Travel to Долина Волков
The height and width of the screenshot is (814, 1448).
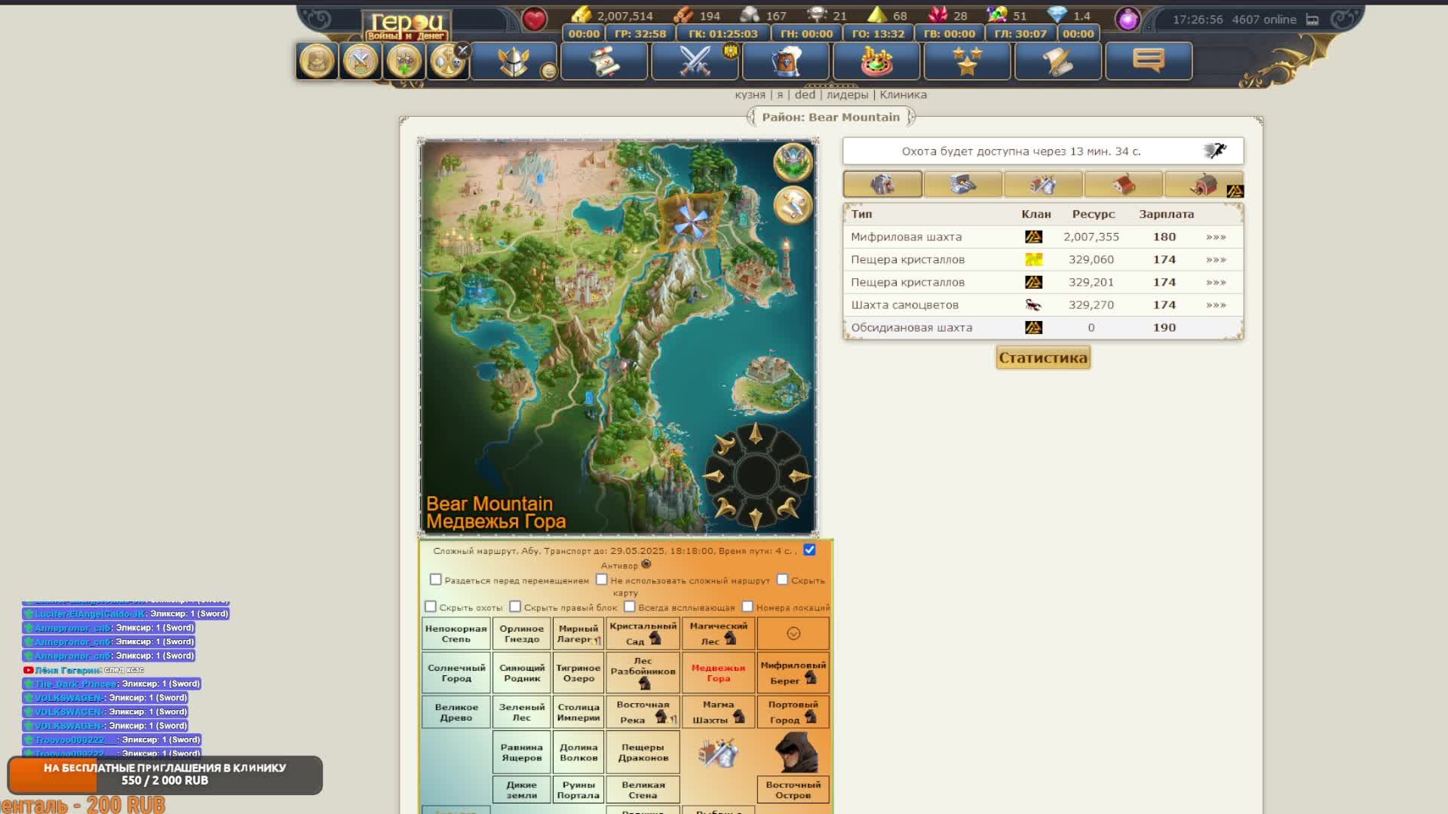578,751
